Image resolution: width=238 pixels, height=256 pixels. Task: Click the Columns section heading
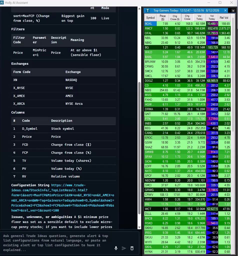18,112
